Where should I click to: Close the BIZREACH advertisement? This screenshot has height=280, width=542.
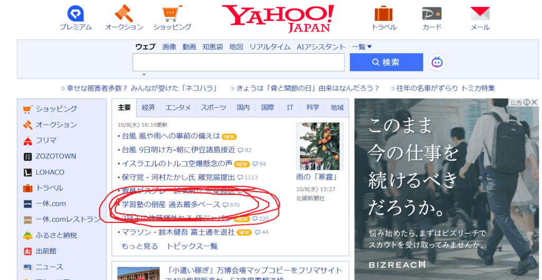534,102
